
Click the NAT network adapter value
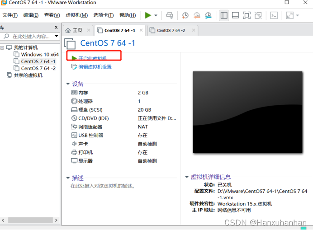point(143,127)
